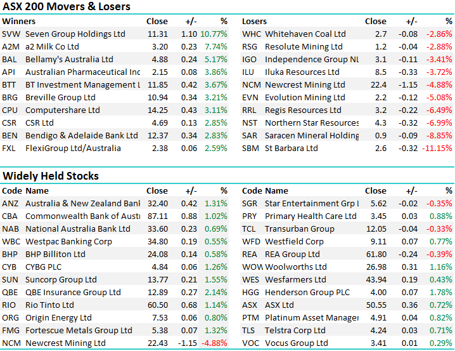Open Commonwealth Bank of Australia row
The height and width of the screenshot is (351, 455).
tap(82, 216)
